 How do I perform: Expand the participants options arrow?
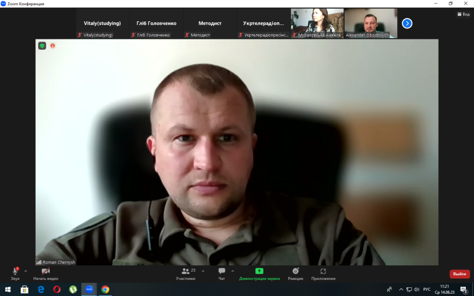point(203,271)
